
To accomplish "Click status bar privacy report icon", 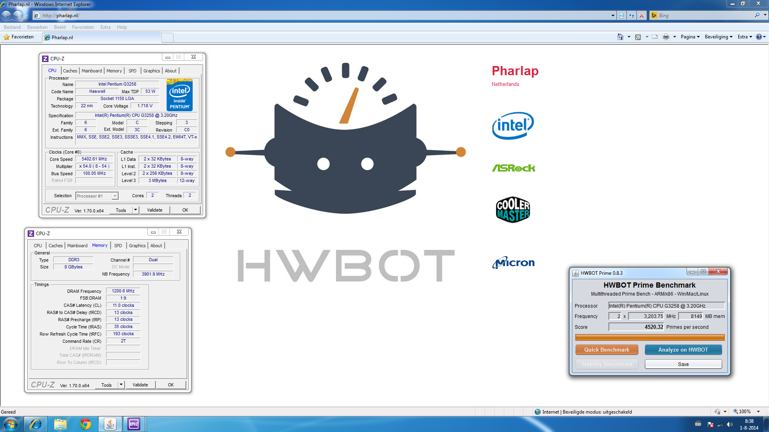I will [x=717, y=412].
